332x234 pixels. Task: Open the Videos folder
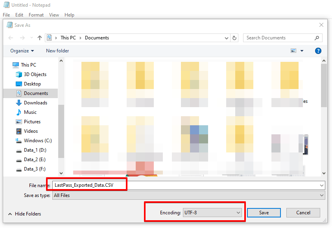(x=27, y=131)
